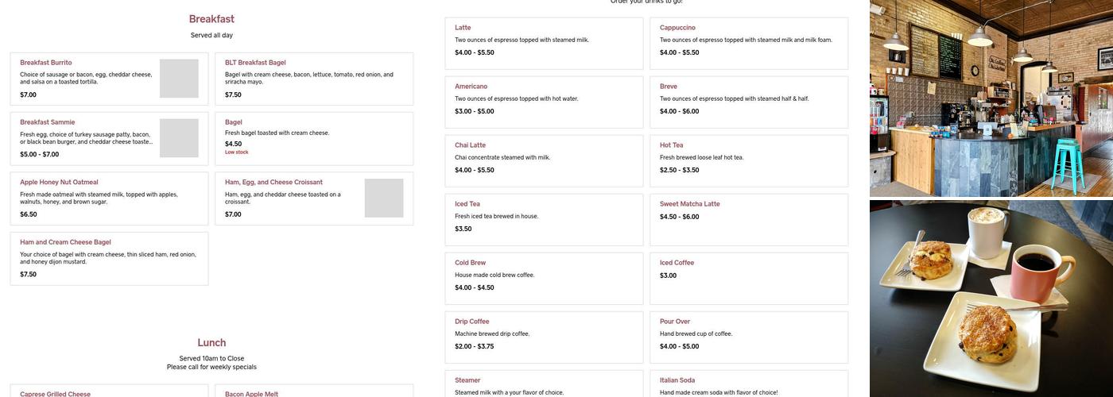The image size is (1113, 397).
Task: Select the Cold Brew drink
Action: point(543,278)
